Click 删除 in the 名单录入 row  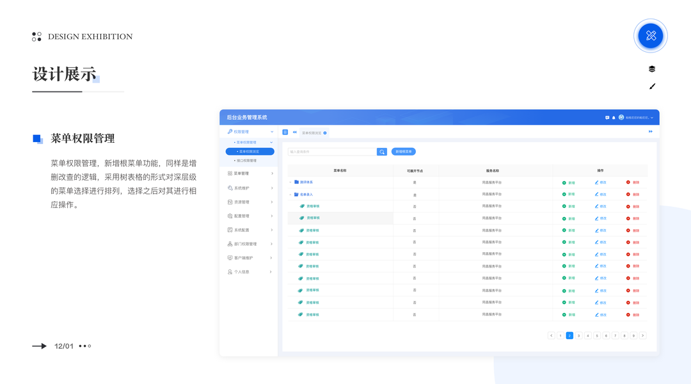(x=633, y=195)
